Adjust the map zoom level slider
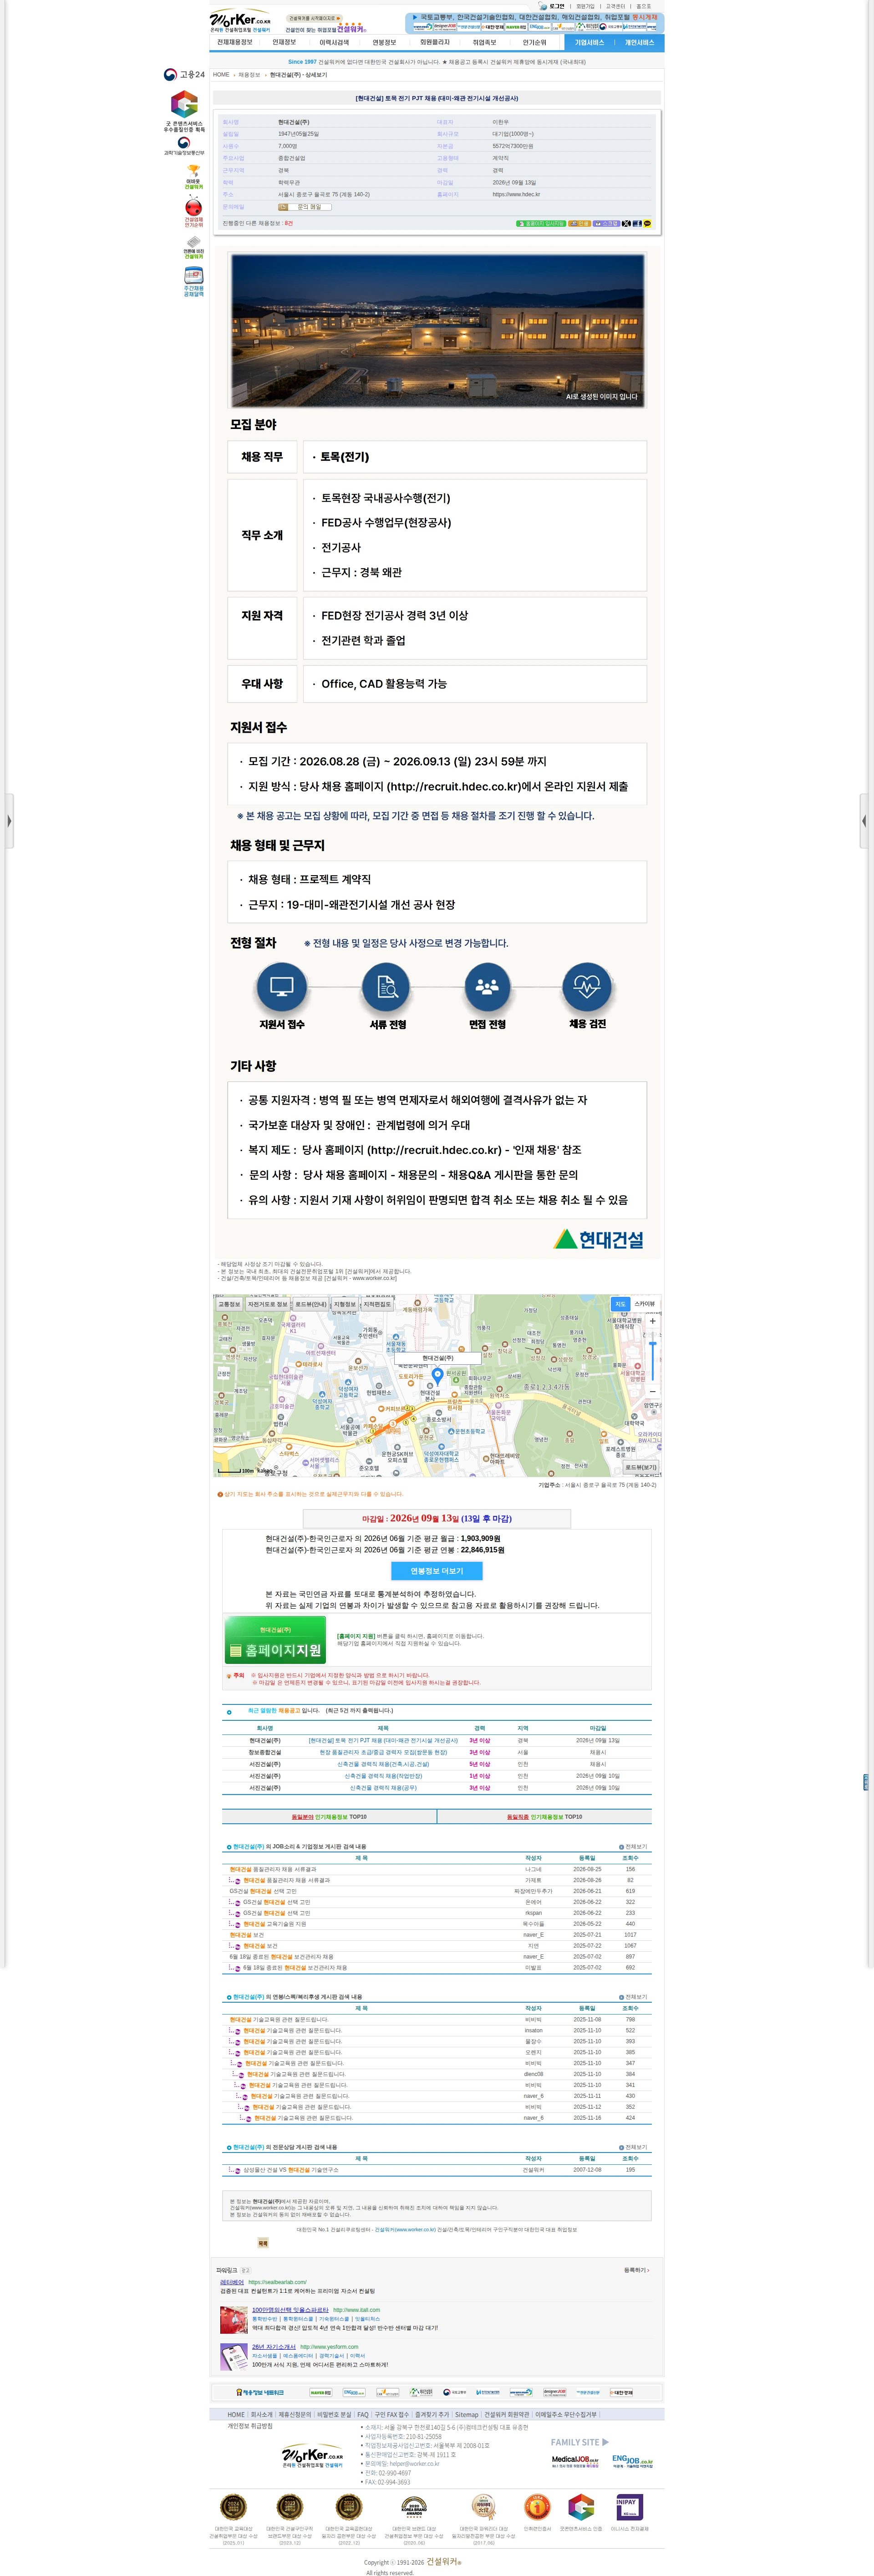 point(653,1356)
